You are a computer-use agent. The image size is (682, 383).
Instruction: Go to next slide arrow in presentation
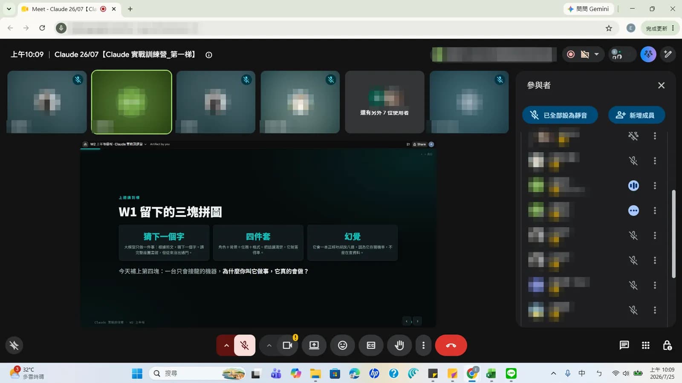(x=417, y=321)
